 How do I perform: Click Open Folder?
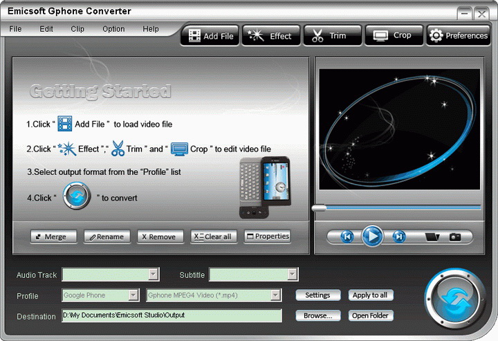[x=371, y=315]
